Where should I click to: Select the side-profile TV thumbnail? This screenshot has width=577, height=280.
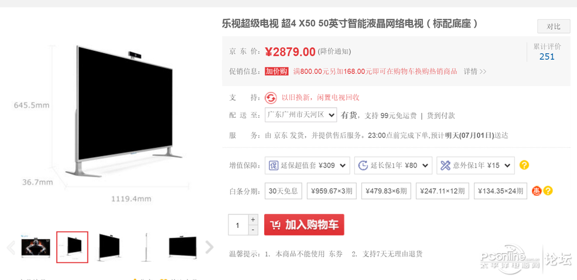(146, 247)
